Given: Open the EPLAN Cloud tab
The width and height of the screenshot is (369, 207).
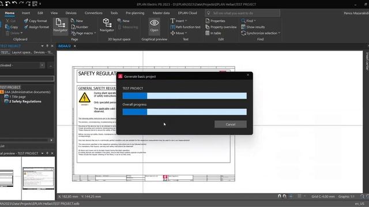Looking at the screenshot, I should coord(187,13).
